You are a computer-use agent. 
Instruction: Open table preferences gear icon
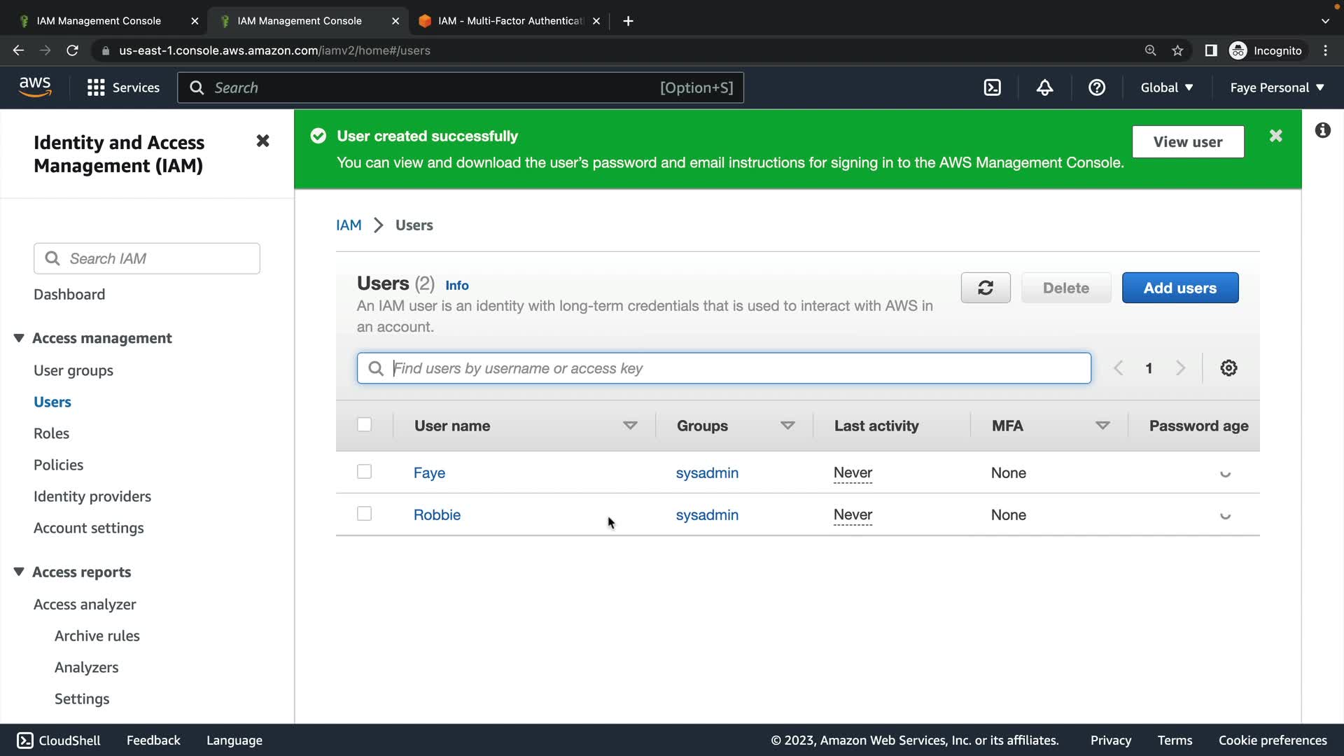[1228, 368]
